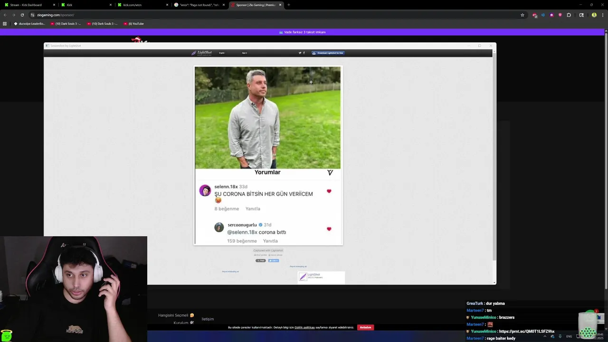Click the 159 beğenme likes count
Screen dimensions: 608x342
tap(242, 241)
